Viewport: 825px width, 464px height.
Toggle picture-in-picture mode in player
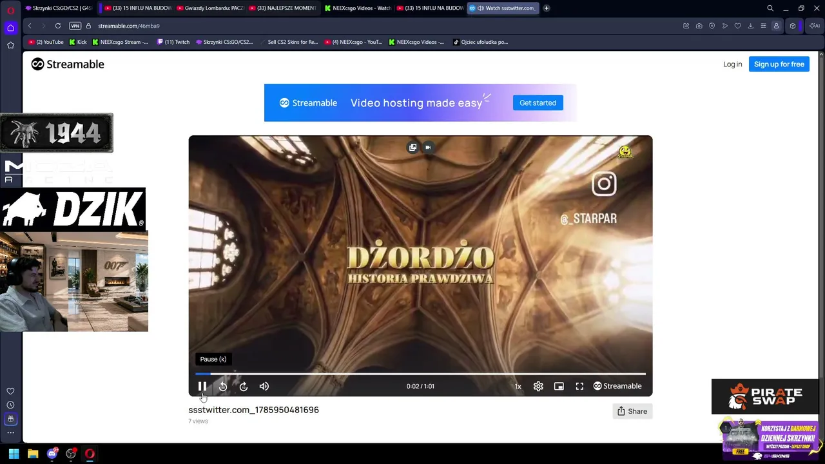(559, 386)
